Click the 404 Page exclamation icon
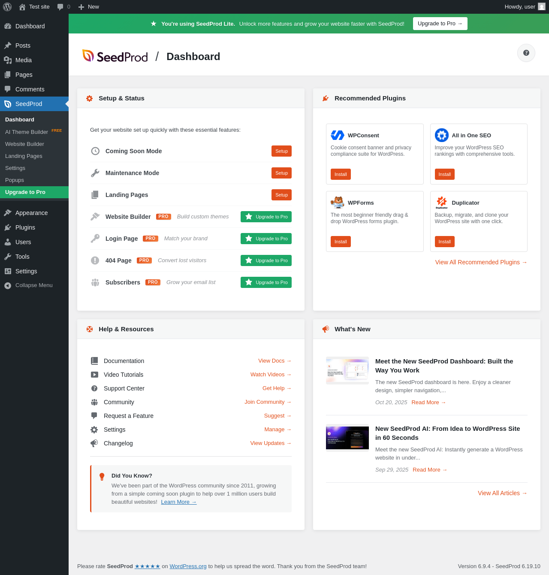 pyautogui.click(x=95, y=260)
